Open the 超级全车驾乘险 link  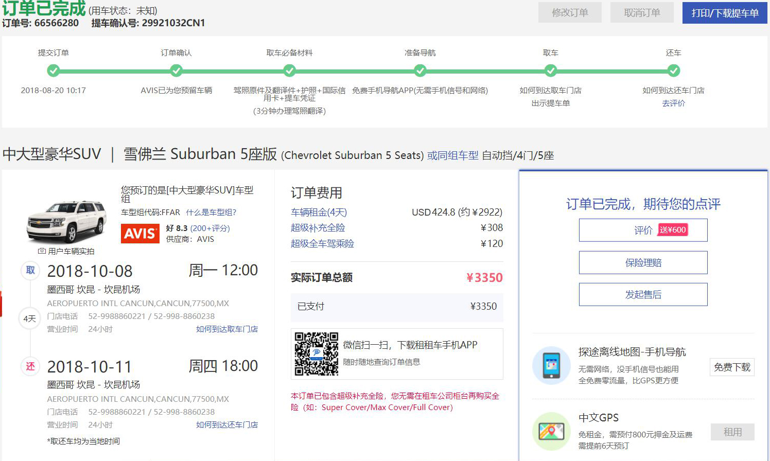pyautogui.click(x=322, y=243)
